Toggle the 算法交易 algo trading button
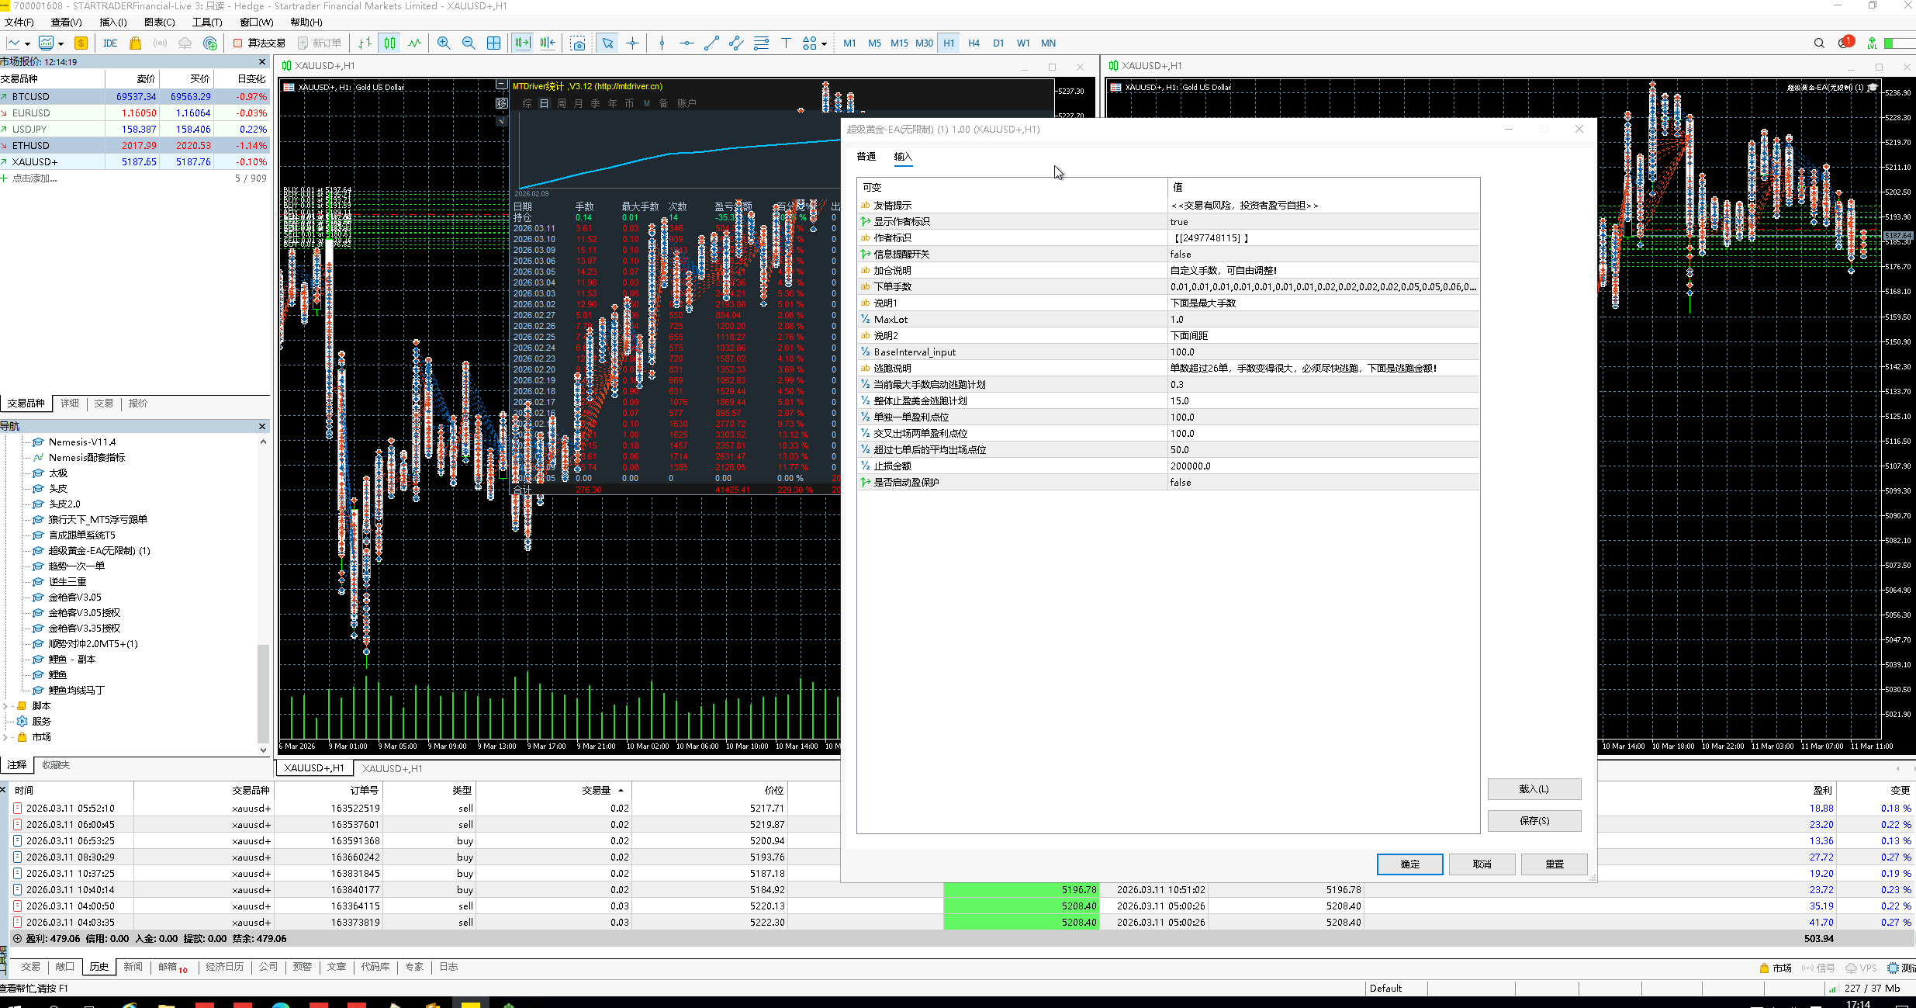Viewport: 1916px width, 1008px height. click(x=260, y=43)
